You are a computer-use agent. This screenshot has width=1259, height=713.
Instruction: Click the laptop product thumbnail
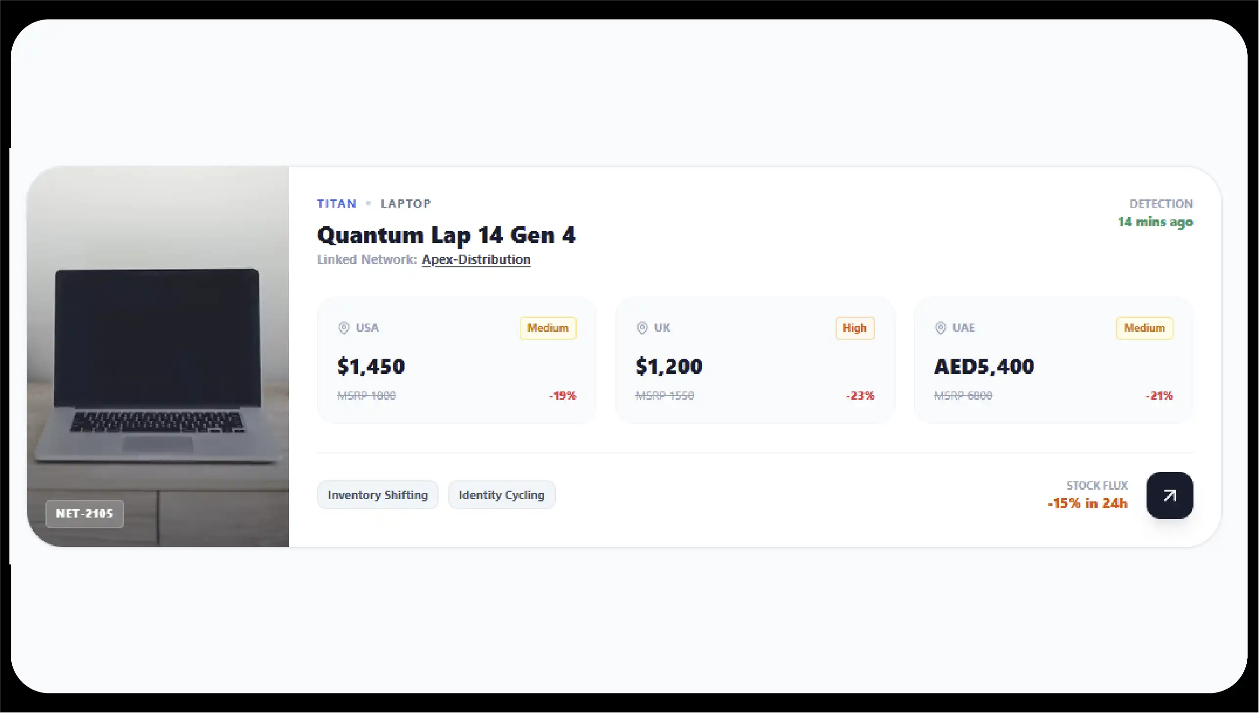(158, 352)
